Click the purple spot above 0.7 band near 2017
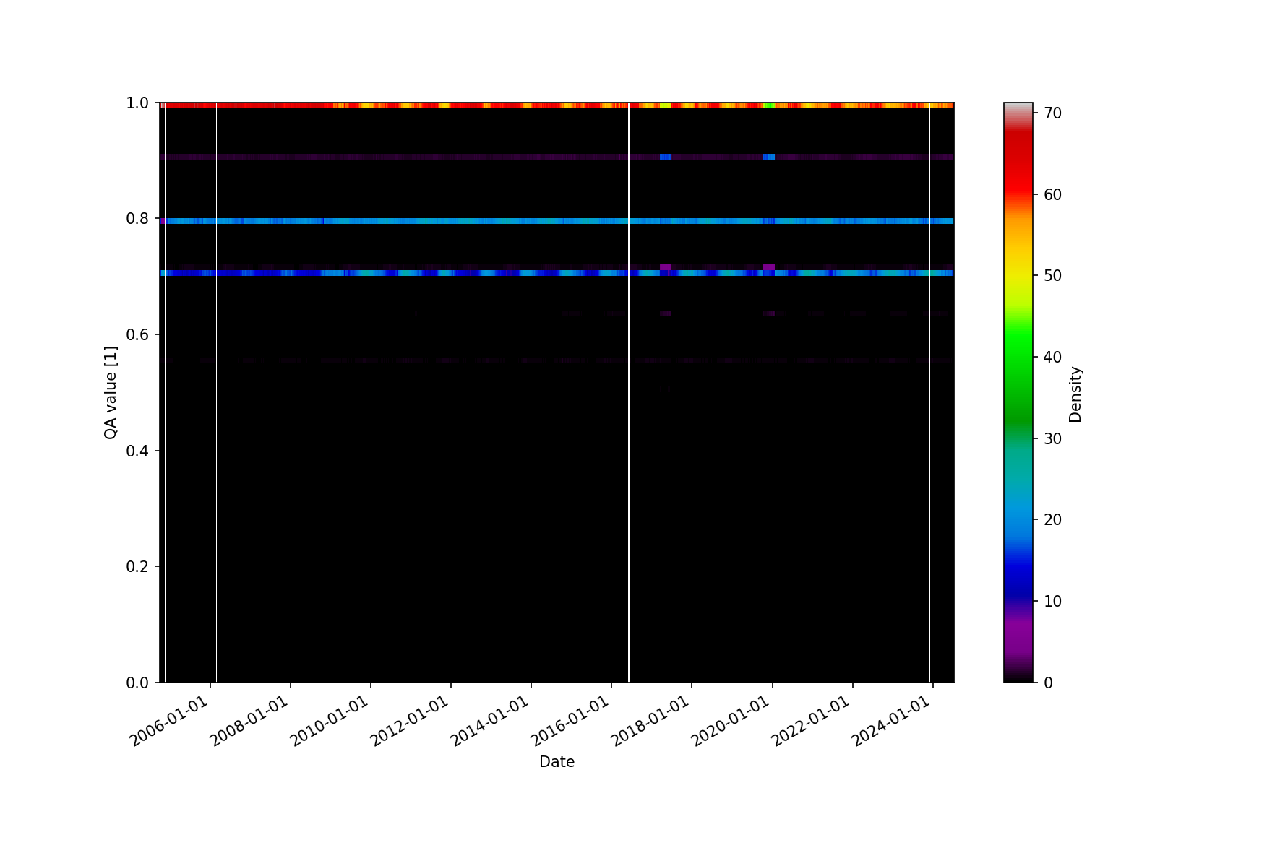The height and width of the screenshot is (853, 1280). click(x=666, y=267)
